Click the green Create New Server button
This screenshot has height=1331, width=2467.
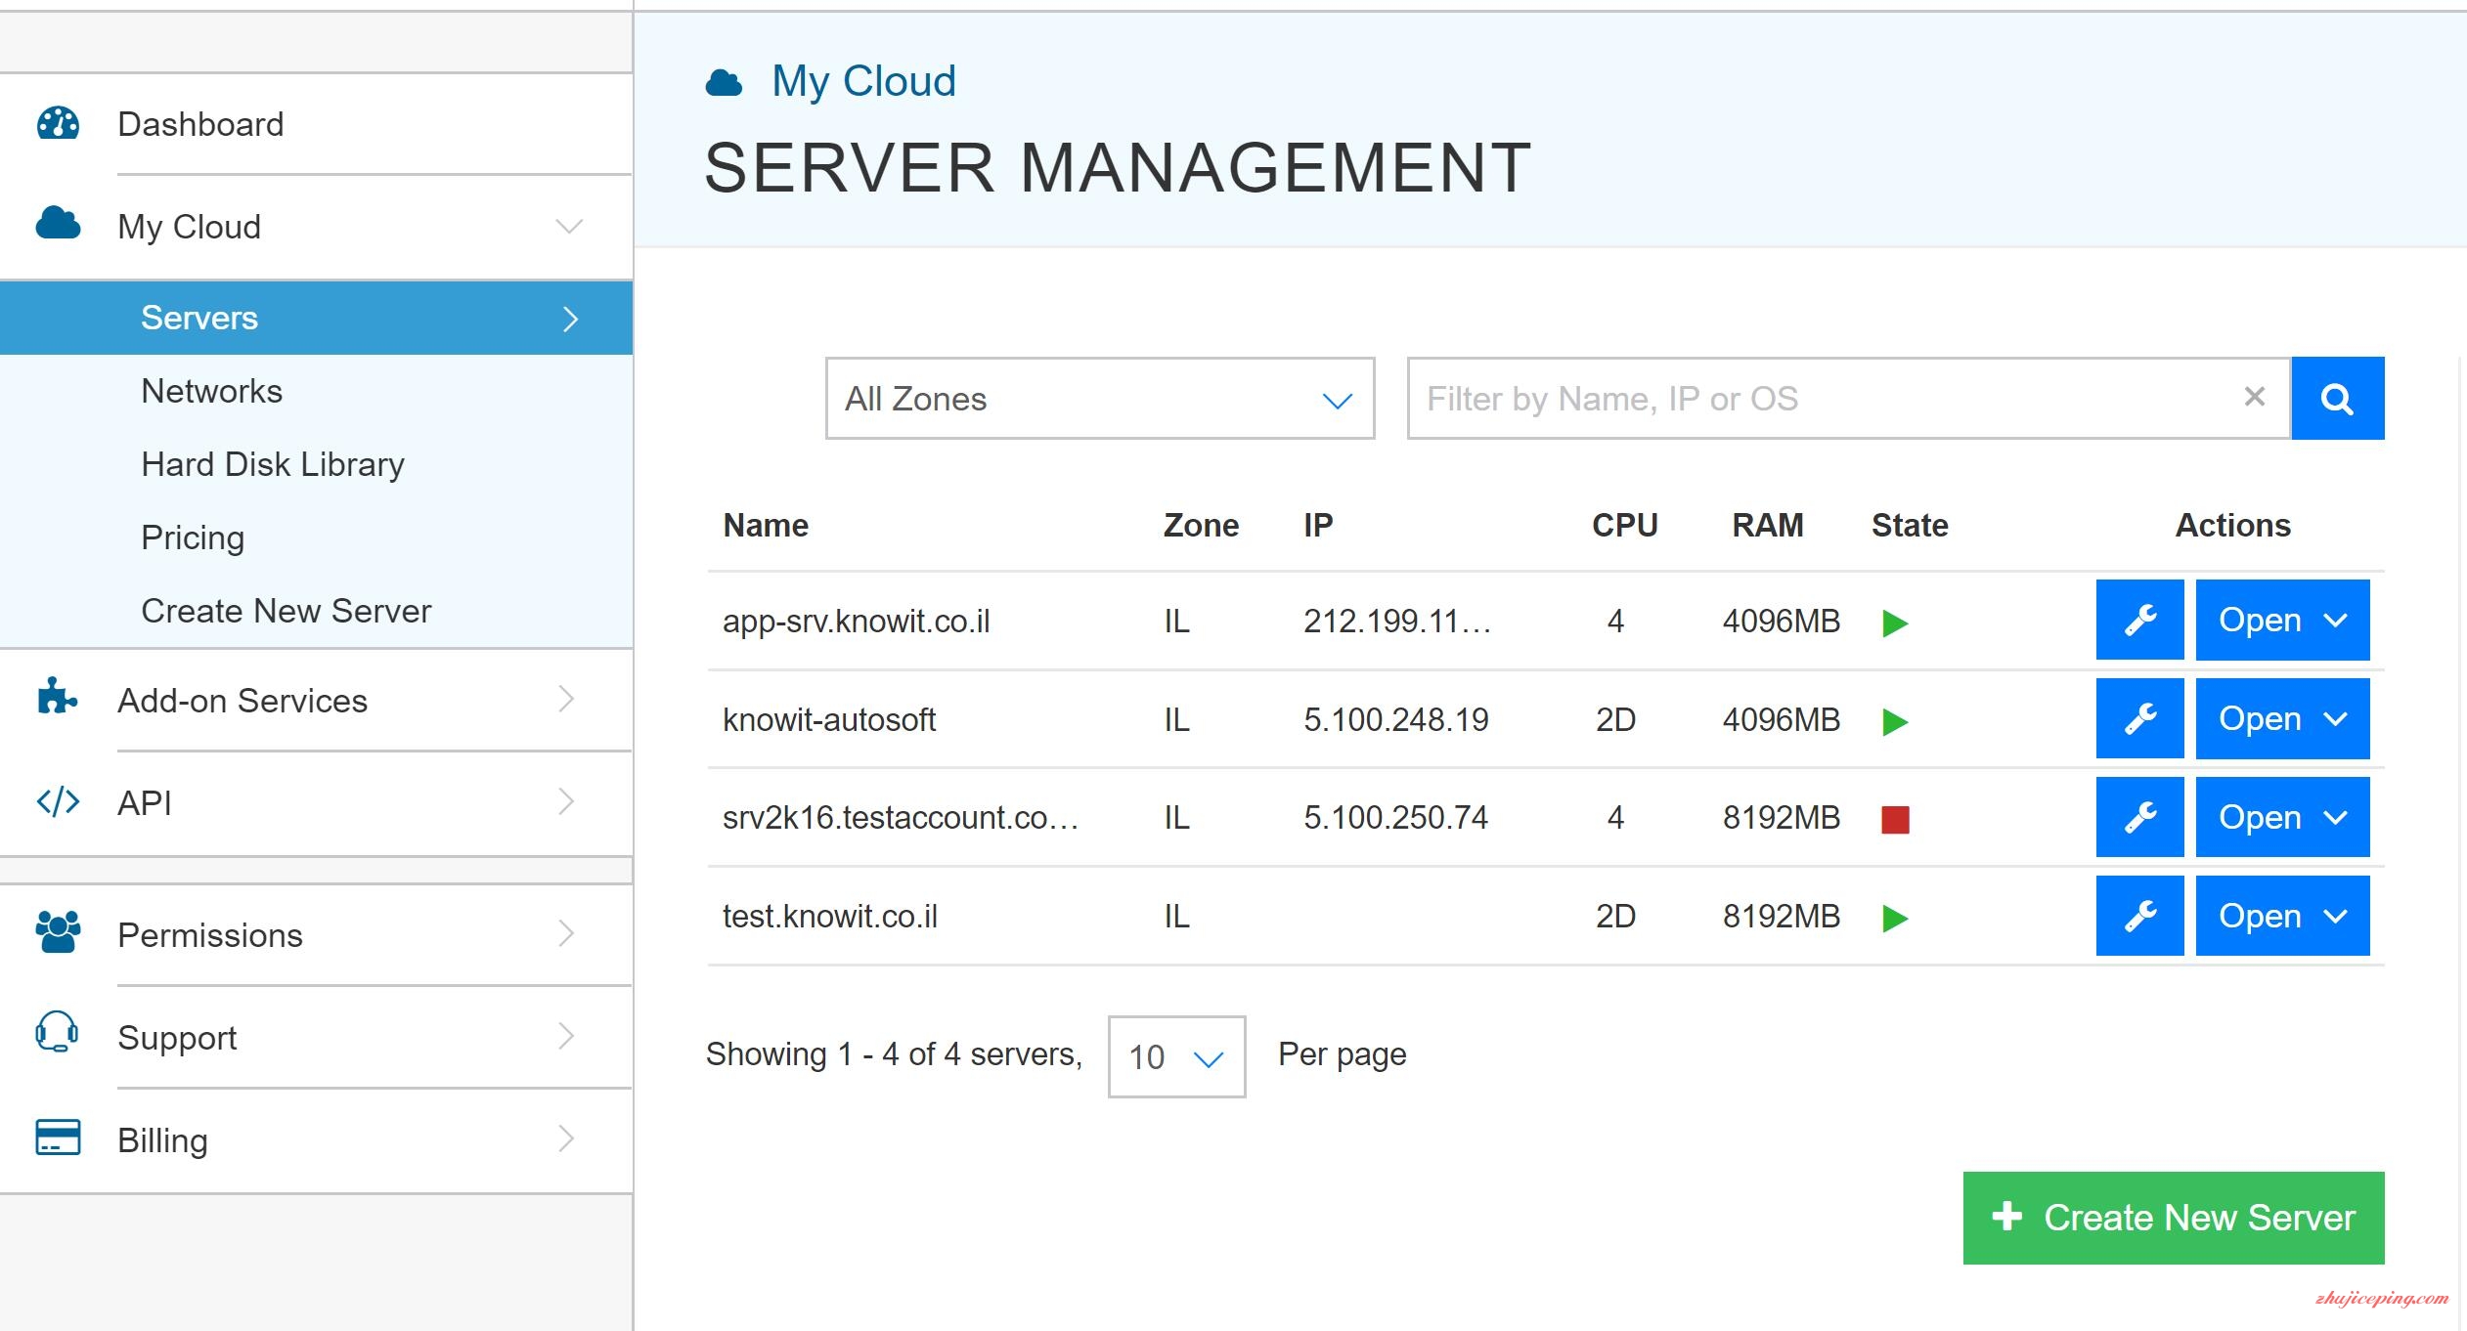[2174, 1218]
